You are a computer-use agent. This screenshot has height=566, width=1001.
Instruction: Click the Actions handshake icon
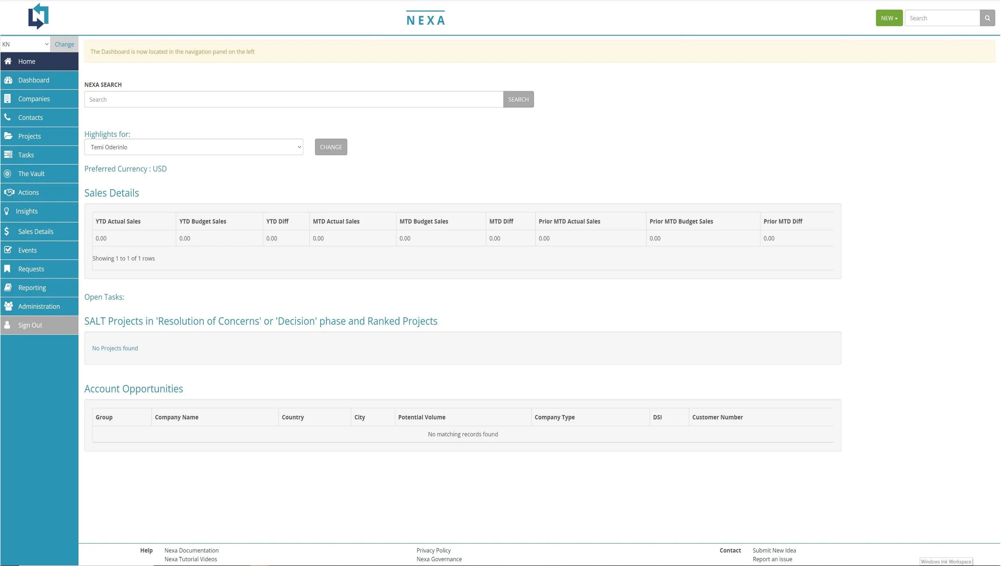coord(9,192)
